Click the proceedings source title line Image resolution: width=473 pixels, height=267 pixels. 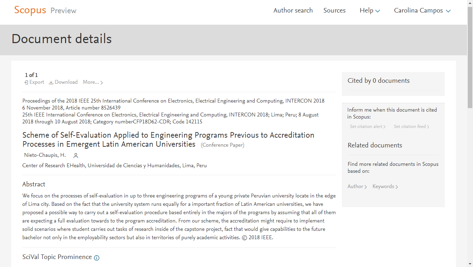(173, 101)
